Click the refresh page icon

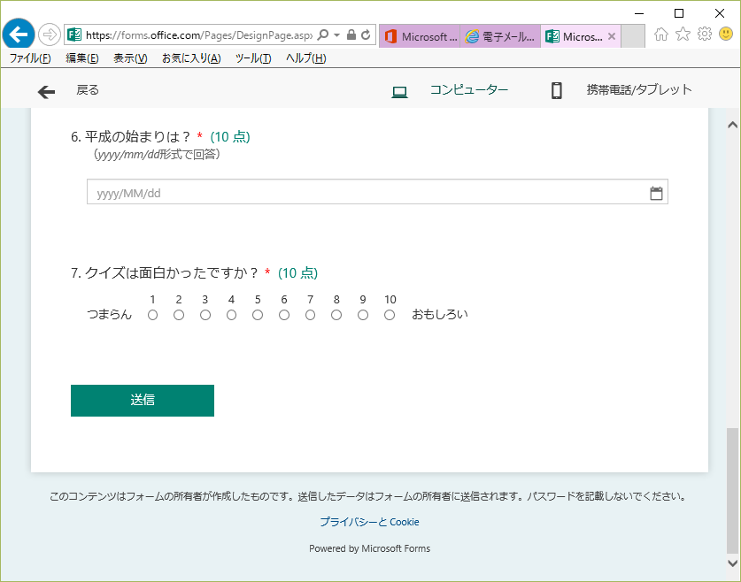pyautogui.click(x=366, y=34)
